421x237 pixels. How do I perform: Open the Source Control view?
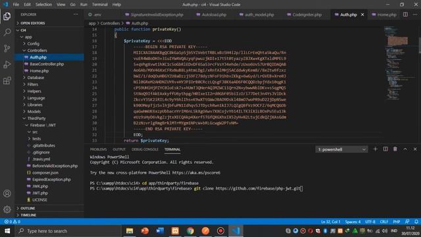(x=7, y=48)
